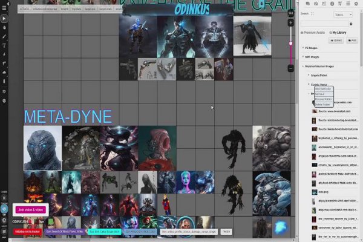Screen dimensions: 363x242
Task: Click the purple Sword of Black Flame macro
Action: (x=65, y=232)
